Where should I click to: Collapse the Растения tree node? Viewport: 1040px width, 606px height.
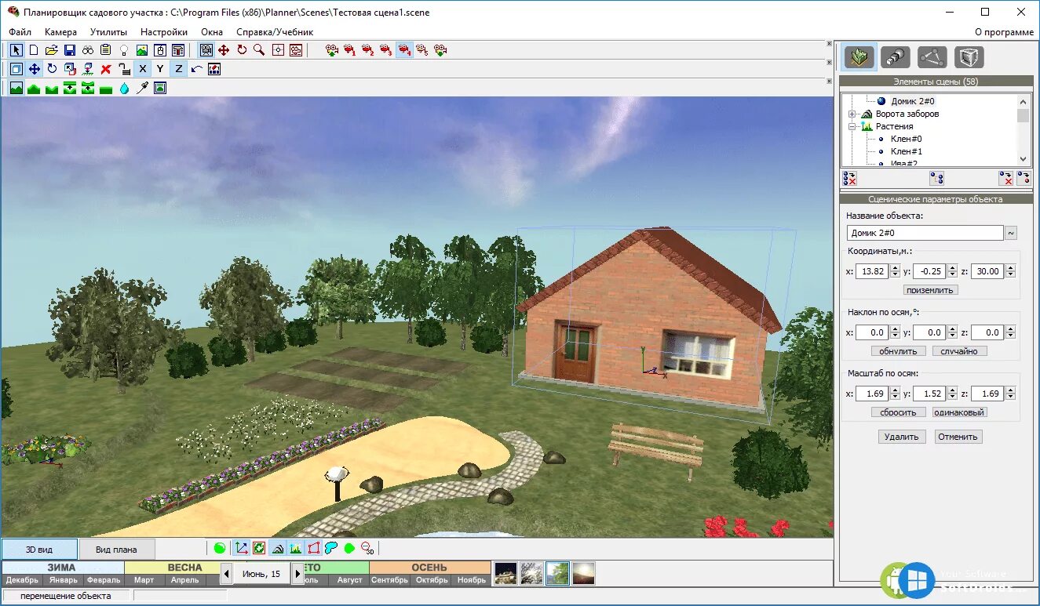pyautogui.click(x=852, y=126)
